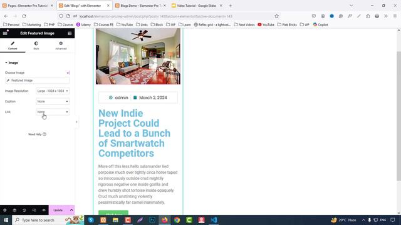Viewport: 401px width, 225px height.
Task: Expand the save options arrow next to Update
Action: coord(71,210)
